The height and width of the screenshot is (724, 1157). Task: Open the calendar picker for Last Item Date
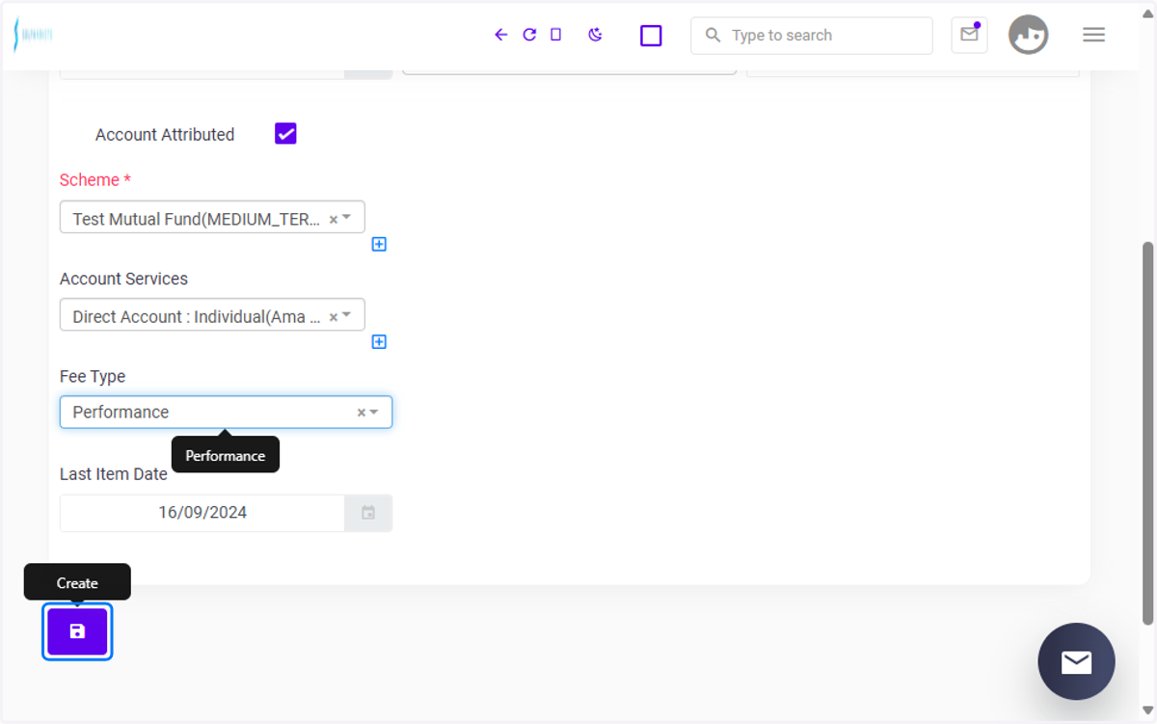click(x=368, y=513)
